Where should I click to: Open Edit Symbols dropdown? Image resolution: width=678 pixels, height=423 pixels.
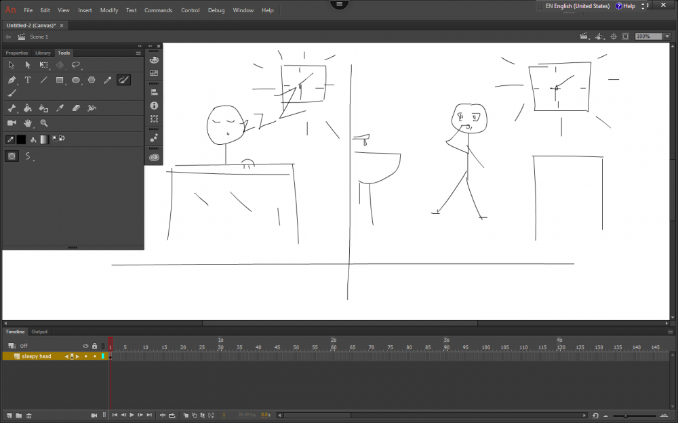click(600, 37)
